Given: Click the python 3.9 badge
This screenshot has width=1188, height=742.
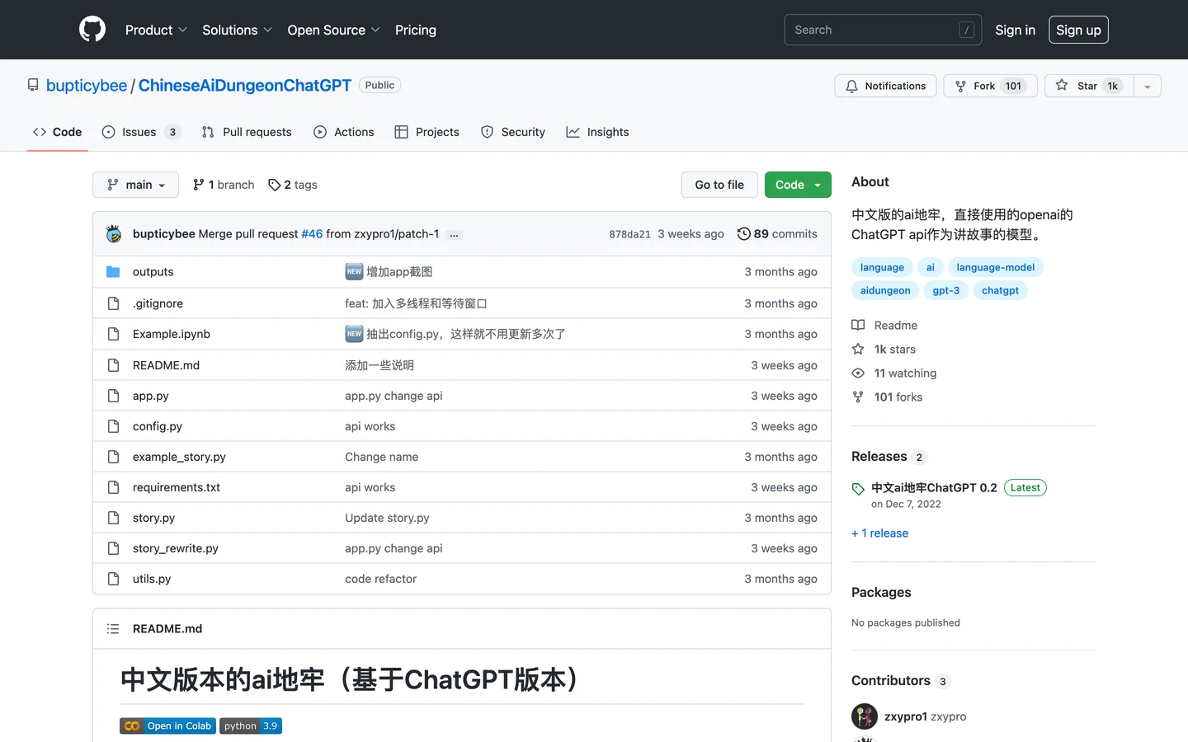Looking at the screenshot, I should click(251, 726).
